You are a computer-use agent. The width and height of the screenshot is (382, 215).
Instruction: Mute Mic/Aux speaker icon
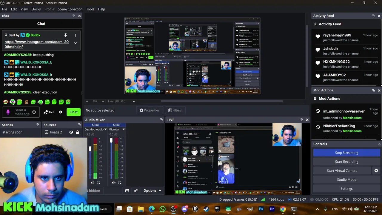point(114,183)
